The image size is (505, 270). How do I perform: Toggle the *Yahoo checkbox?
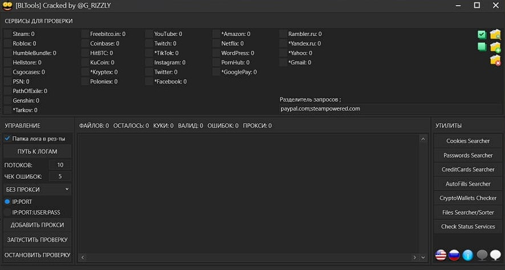pyautogui.click(x=283, y=53)
